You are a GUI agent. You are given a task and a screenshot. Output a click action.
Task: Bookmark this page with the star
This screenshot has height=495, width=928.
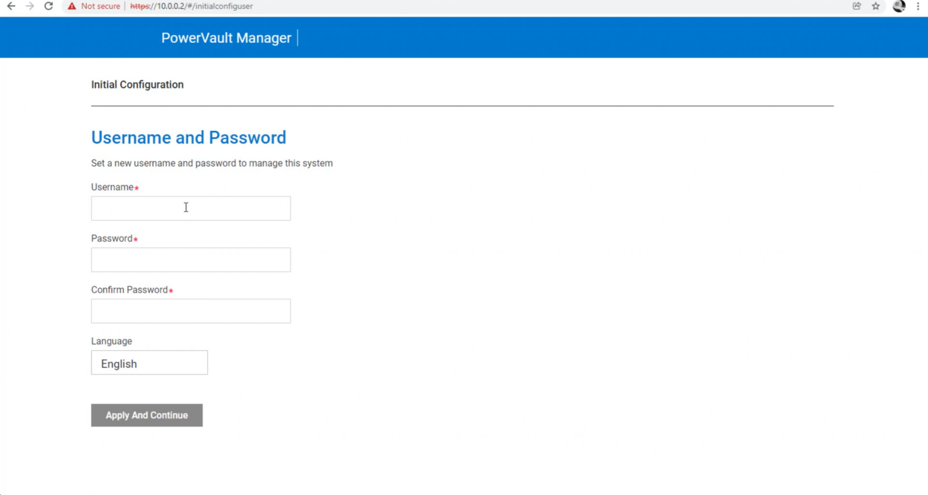click(x=876, y=6)
